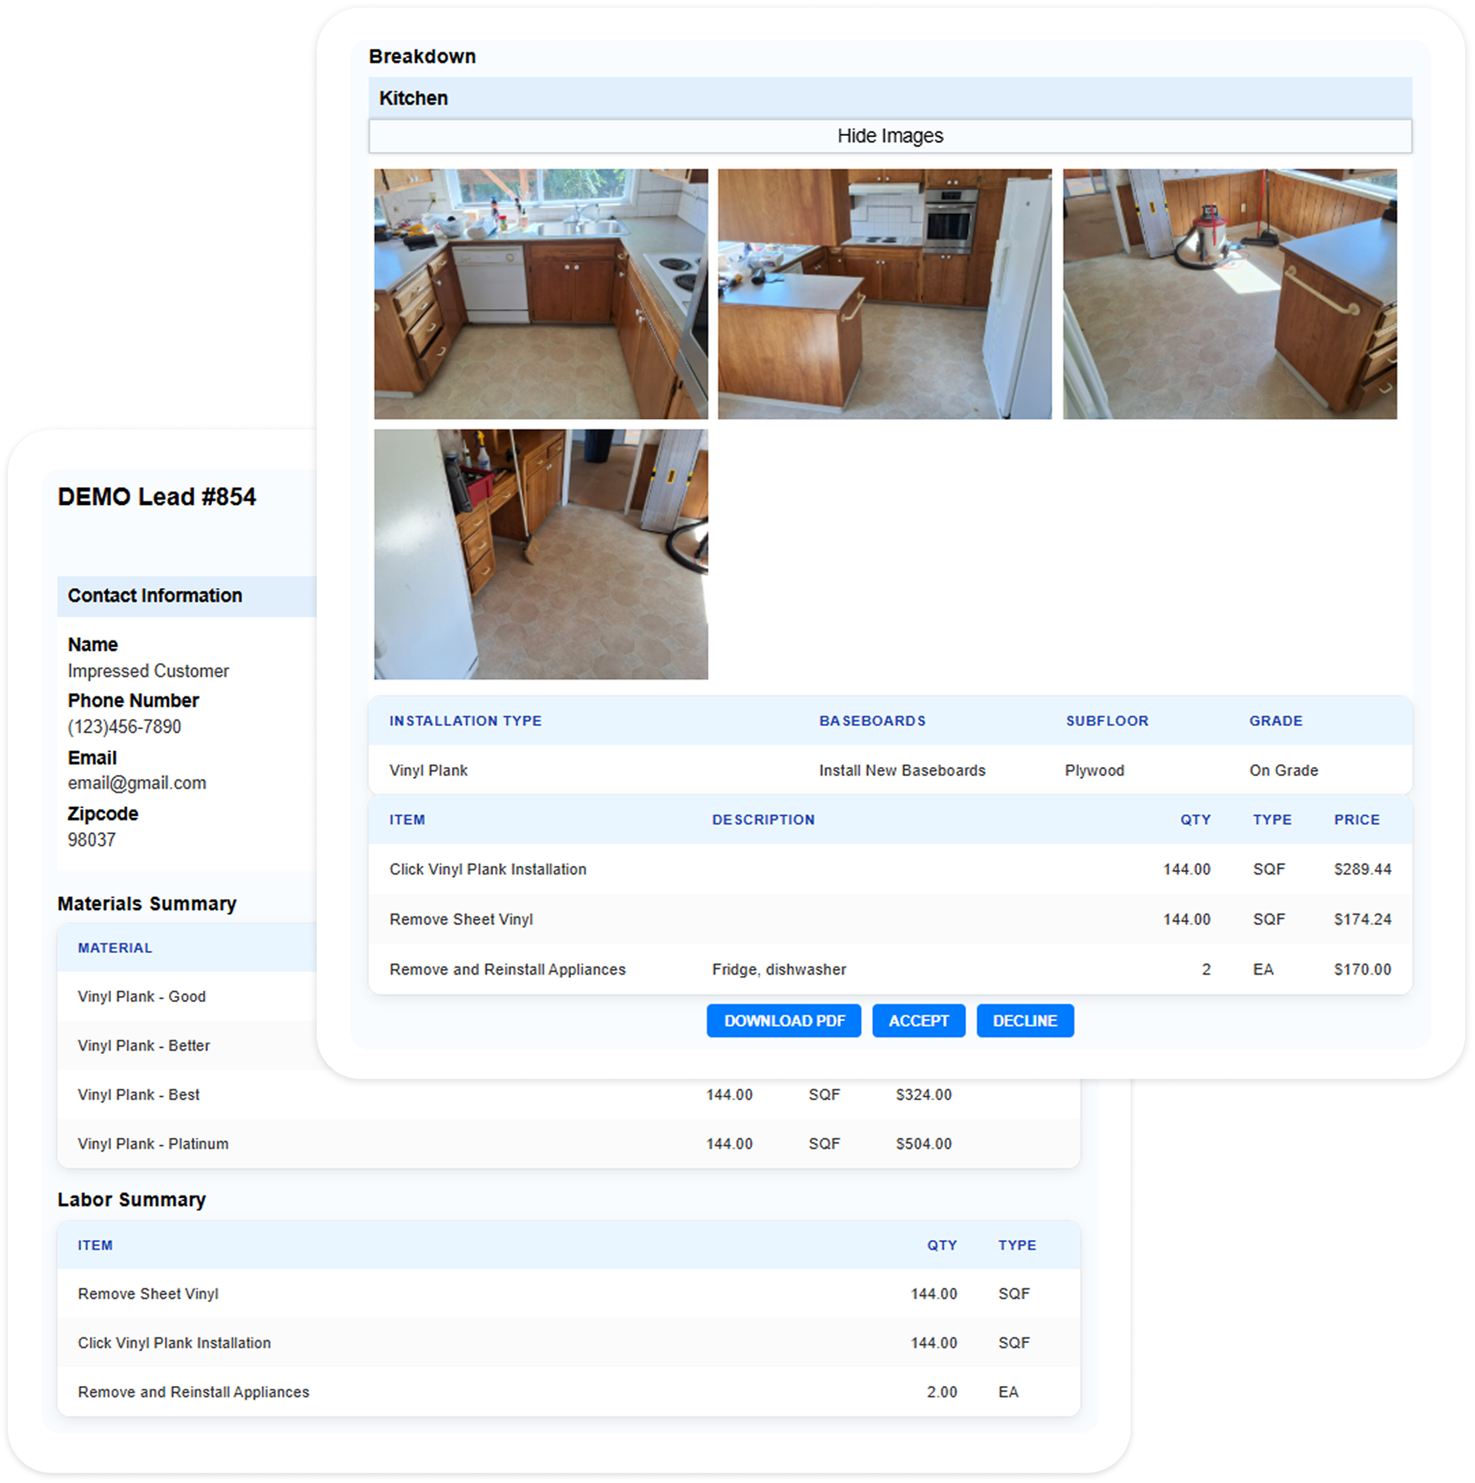
Task: Select the Vinyl Plank - Good material row
Action: pos(142,997)
